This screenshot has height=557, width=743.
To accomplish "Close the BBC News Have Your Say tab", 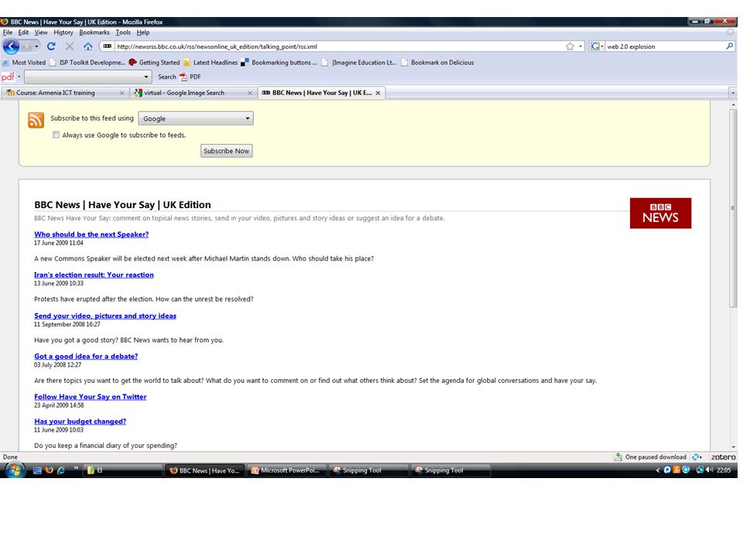I will [x=378, y=93].
